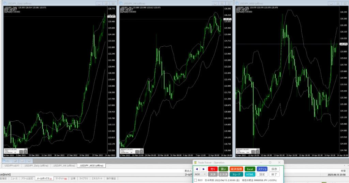Click the 2025.06.13 23:58 mail timestamp
Image resolution: width=349 pixels, height=183 pixels.
336,175
